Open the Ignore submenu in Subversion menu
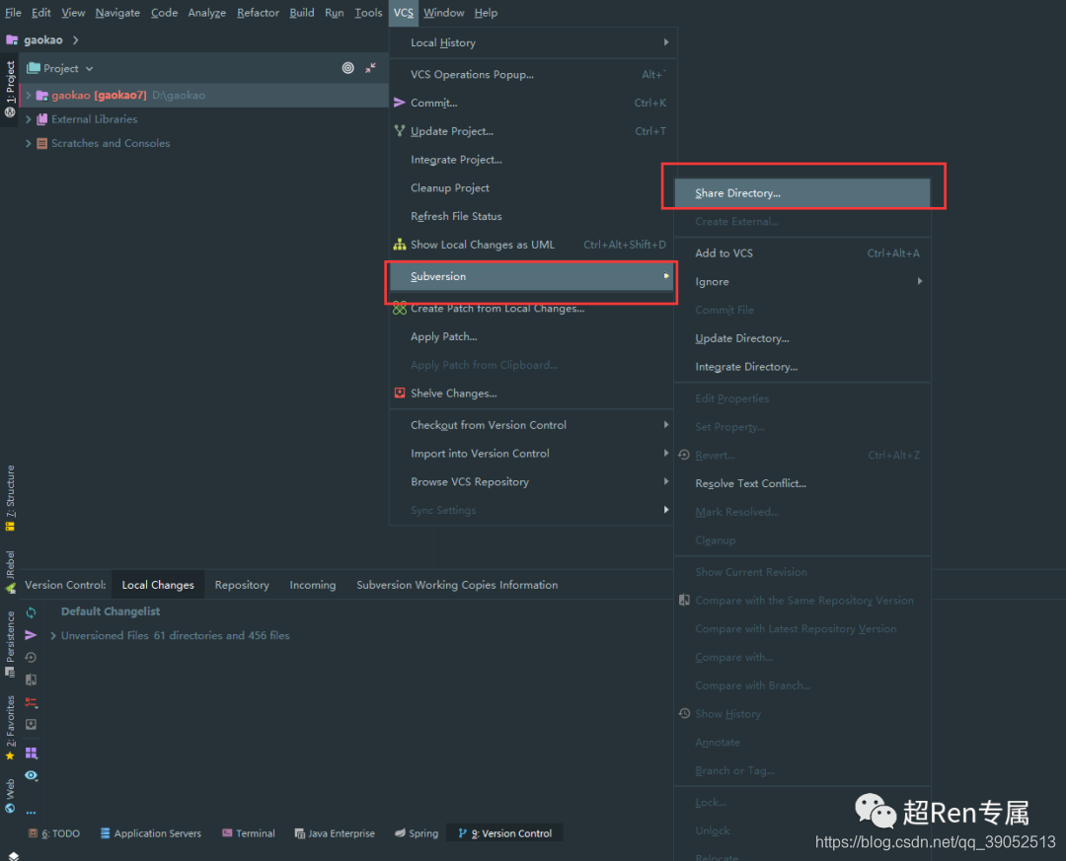The height and width of the screenshot is (861, 1066). coord(802,281)
